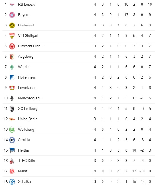The height and width of the screenshot is (189, 155).
Task: Click the VfB Stuttgart crest
Action: 12,36
